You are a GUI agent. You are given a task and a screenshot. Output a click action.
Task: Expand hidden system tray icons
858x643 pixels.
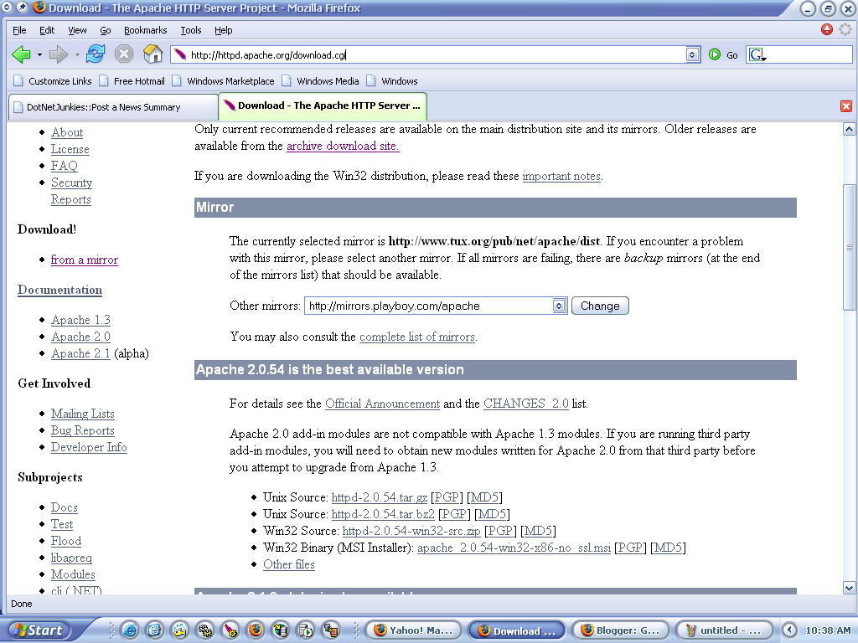pyautogui.click(x=789, y=630)
